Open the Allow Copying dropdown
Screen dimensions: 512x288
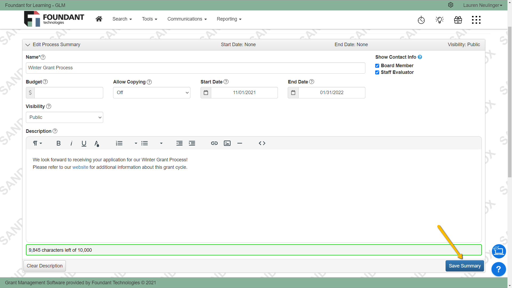tap(151, 93)
